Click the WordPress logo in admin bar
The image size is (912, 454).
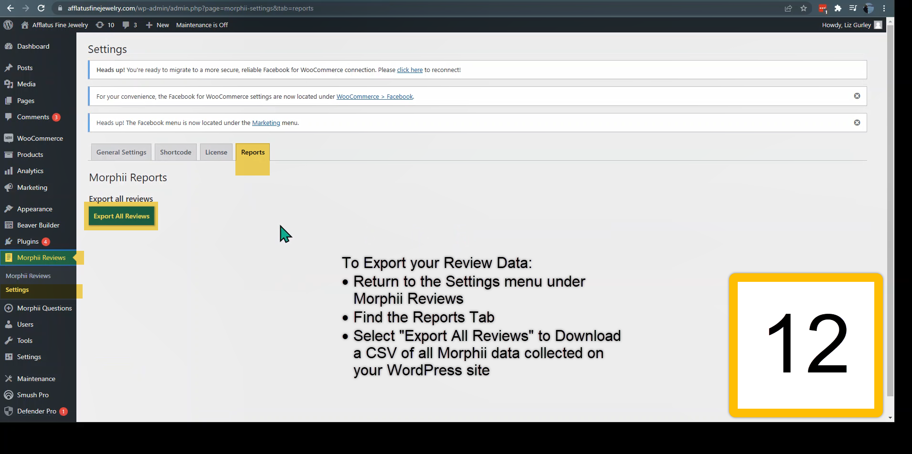[8, 25]
